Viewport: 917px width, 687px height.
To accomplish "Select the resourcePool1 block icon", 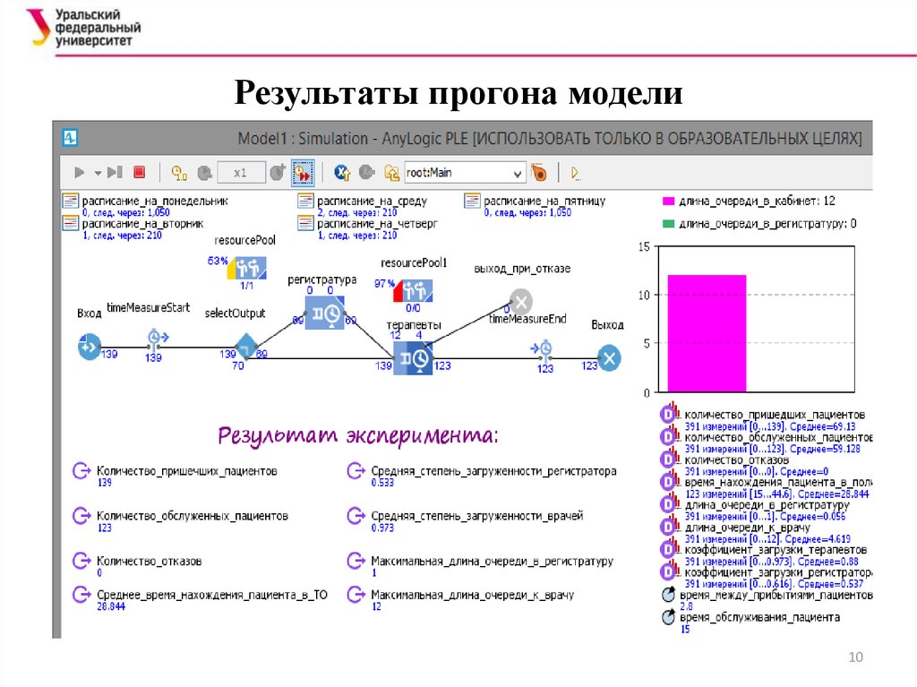I will 414,290.
